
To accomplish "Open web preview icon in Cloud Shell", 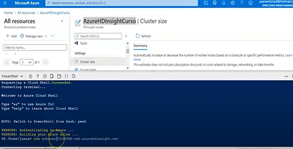I will 74,76.
